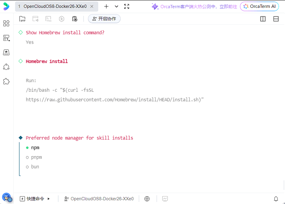Click the '/bin/bash -c' command line
This screenshot has width=285, height=204.
[60, 90]
